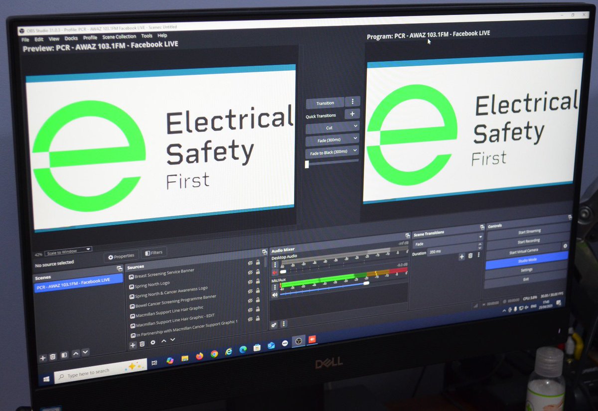The width and height of the screenshot is (598, 411).
Task: Show Breast Screening Service Banner eye icon
Action: (x=250, y=263)
